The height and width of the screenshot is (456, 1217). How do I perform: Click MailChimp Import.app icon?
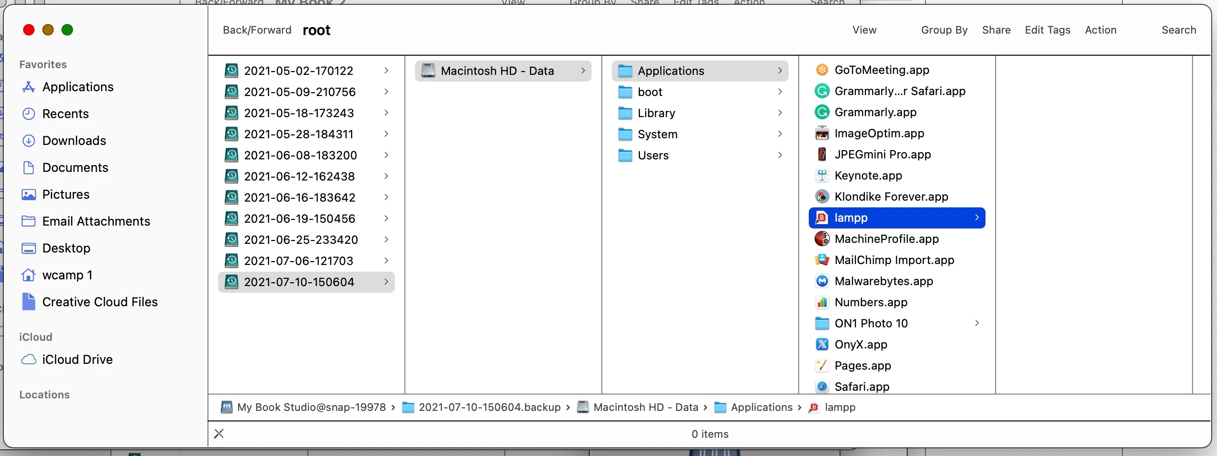click(x=822, y=260)
